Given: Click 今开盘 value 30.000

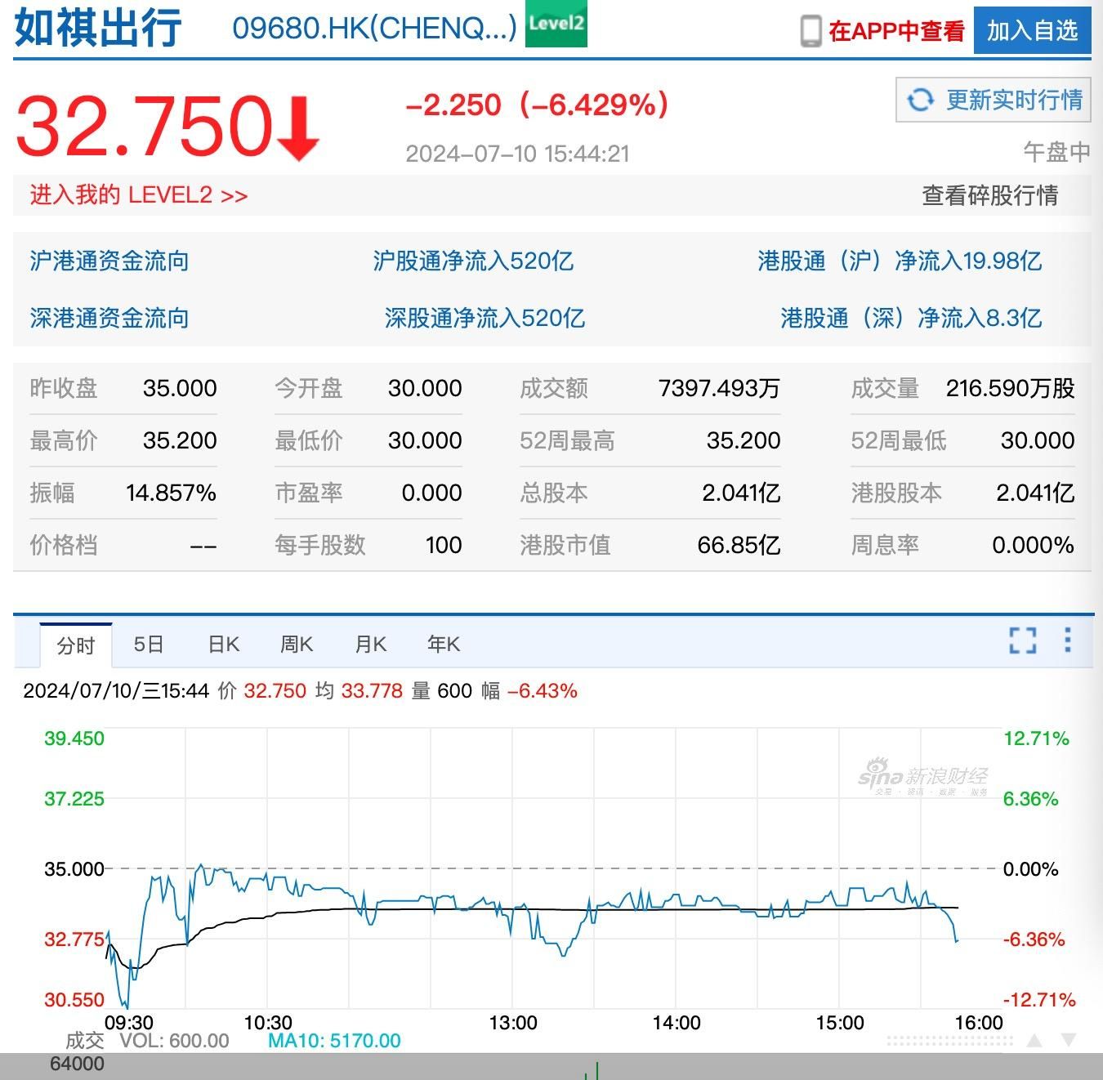Looking at the screenshot, I should [x=425, y=388].
